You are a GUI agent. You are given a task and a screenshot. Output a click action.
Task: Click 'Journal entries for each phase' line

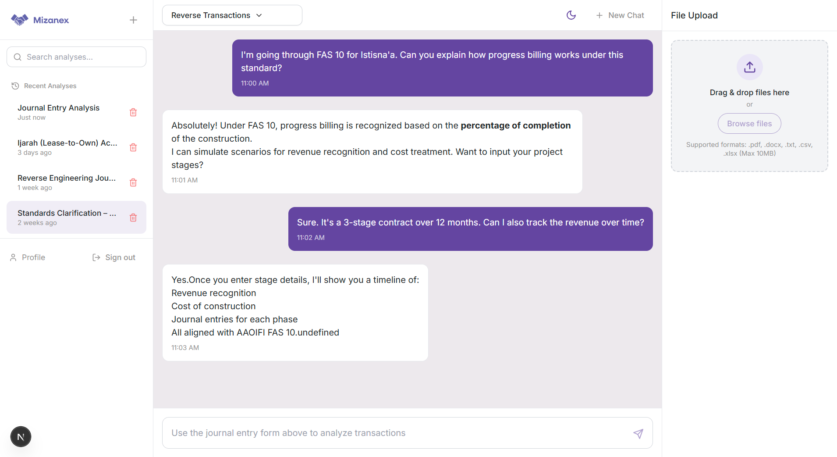(x=234, y=319)
